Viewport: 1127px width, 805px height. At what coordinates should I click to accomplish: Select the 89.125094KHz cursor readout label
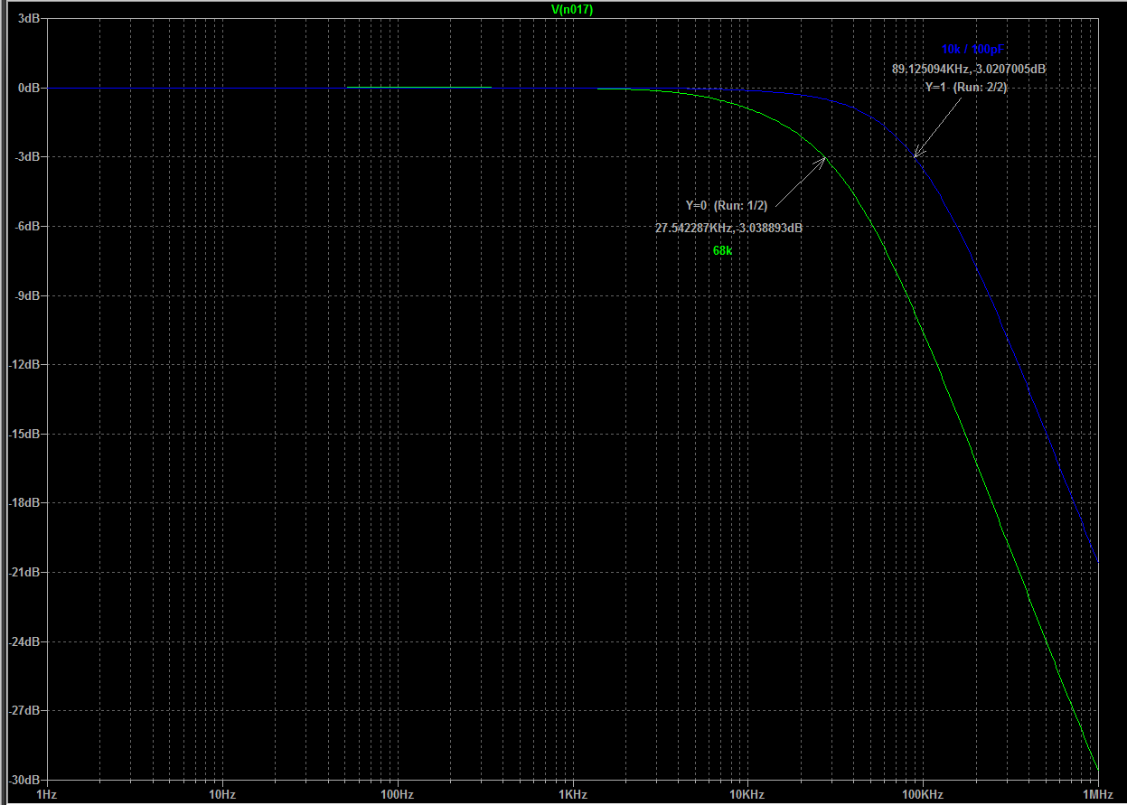[x=969, y=69]
